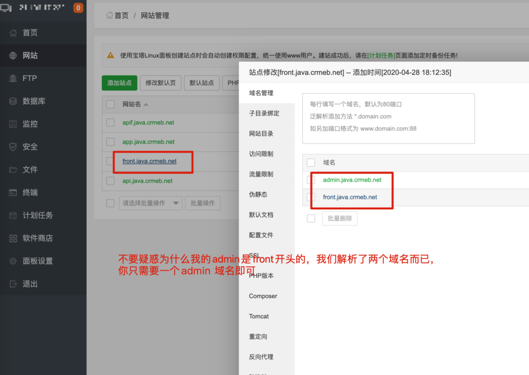
Task: Toggle select-all checkbox in site table header
Action: (111, 104)
